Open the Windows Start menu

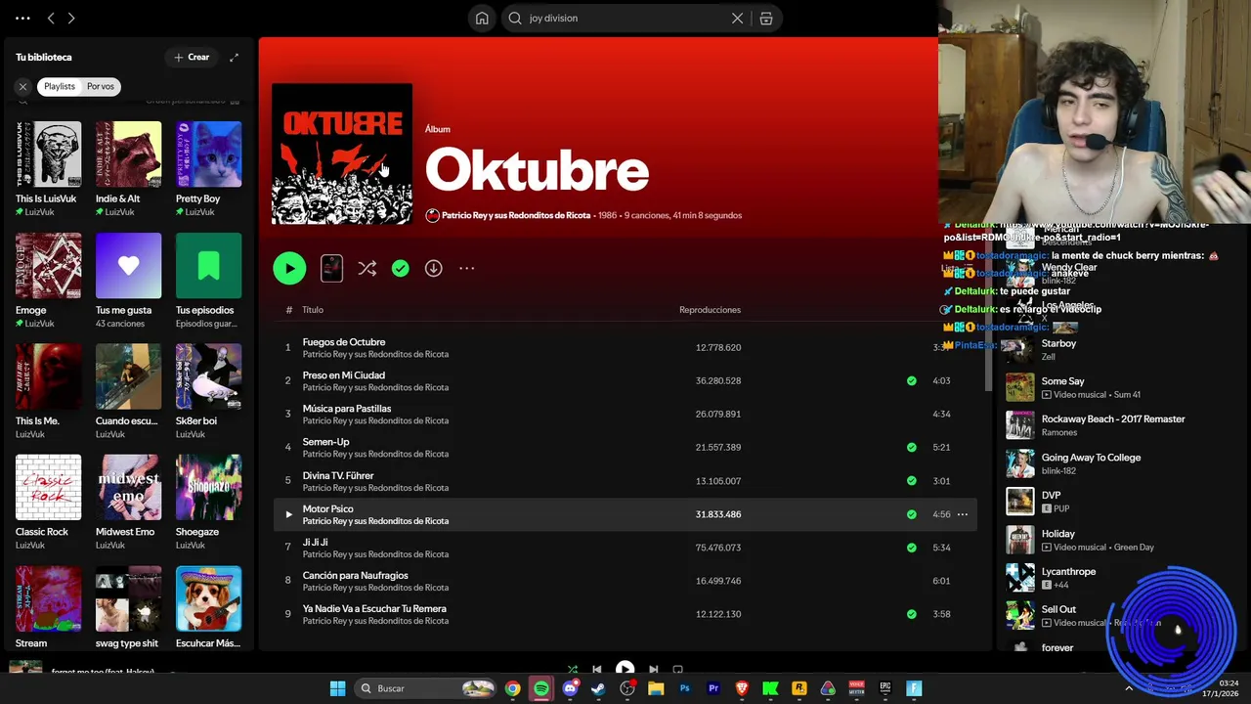pyautogui.click(x=337, y=688)
